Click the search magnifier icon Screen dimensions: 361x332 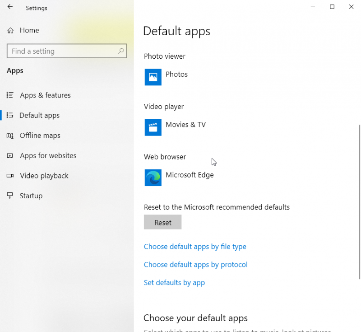click(x=121, y=51)
